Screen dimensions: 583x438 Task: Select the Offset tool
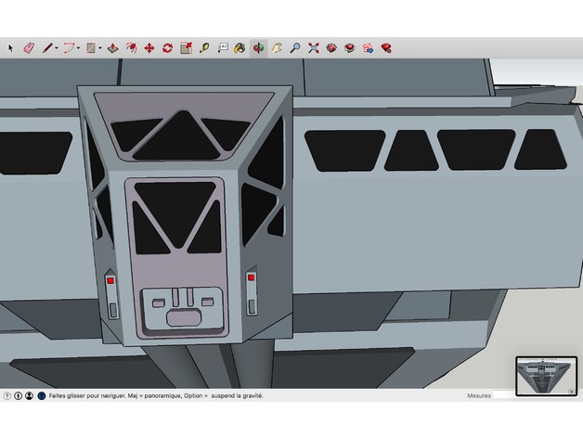(x=131, y=48)
